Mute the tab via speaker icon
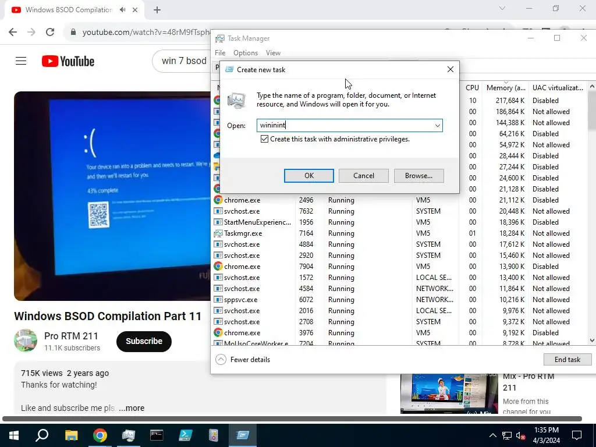 122,10
